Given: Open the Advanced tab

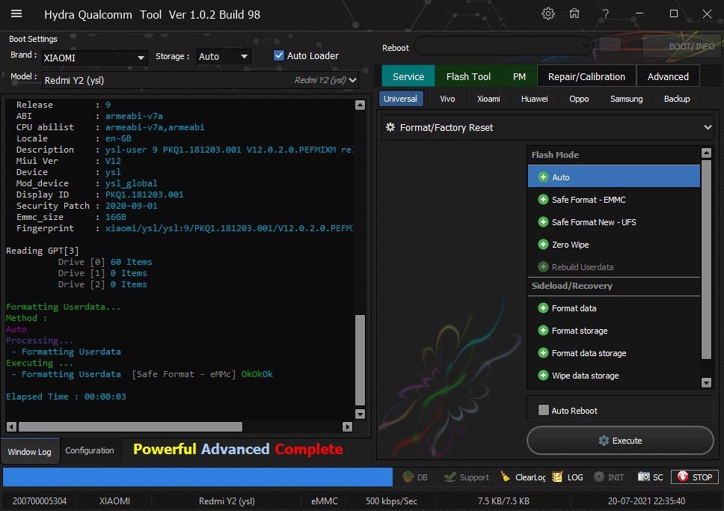Looking at the screenshot, I should pos(668,77).
